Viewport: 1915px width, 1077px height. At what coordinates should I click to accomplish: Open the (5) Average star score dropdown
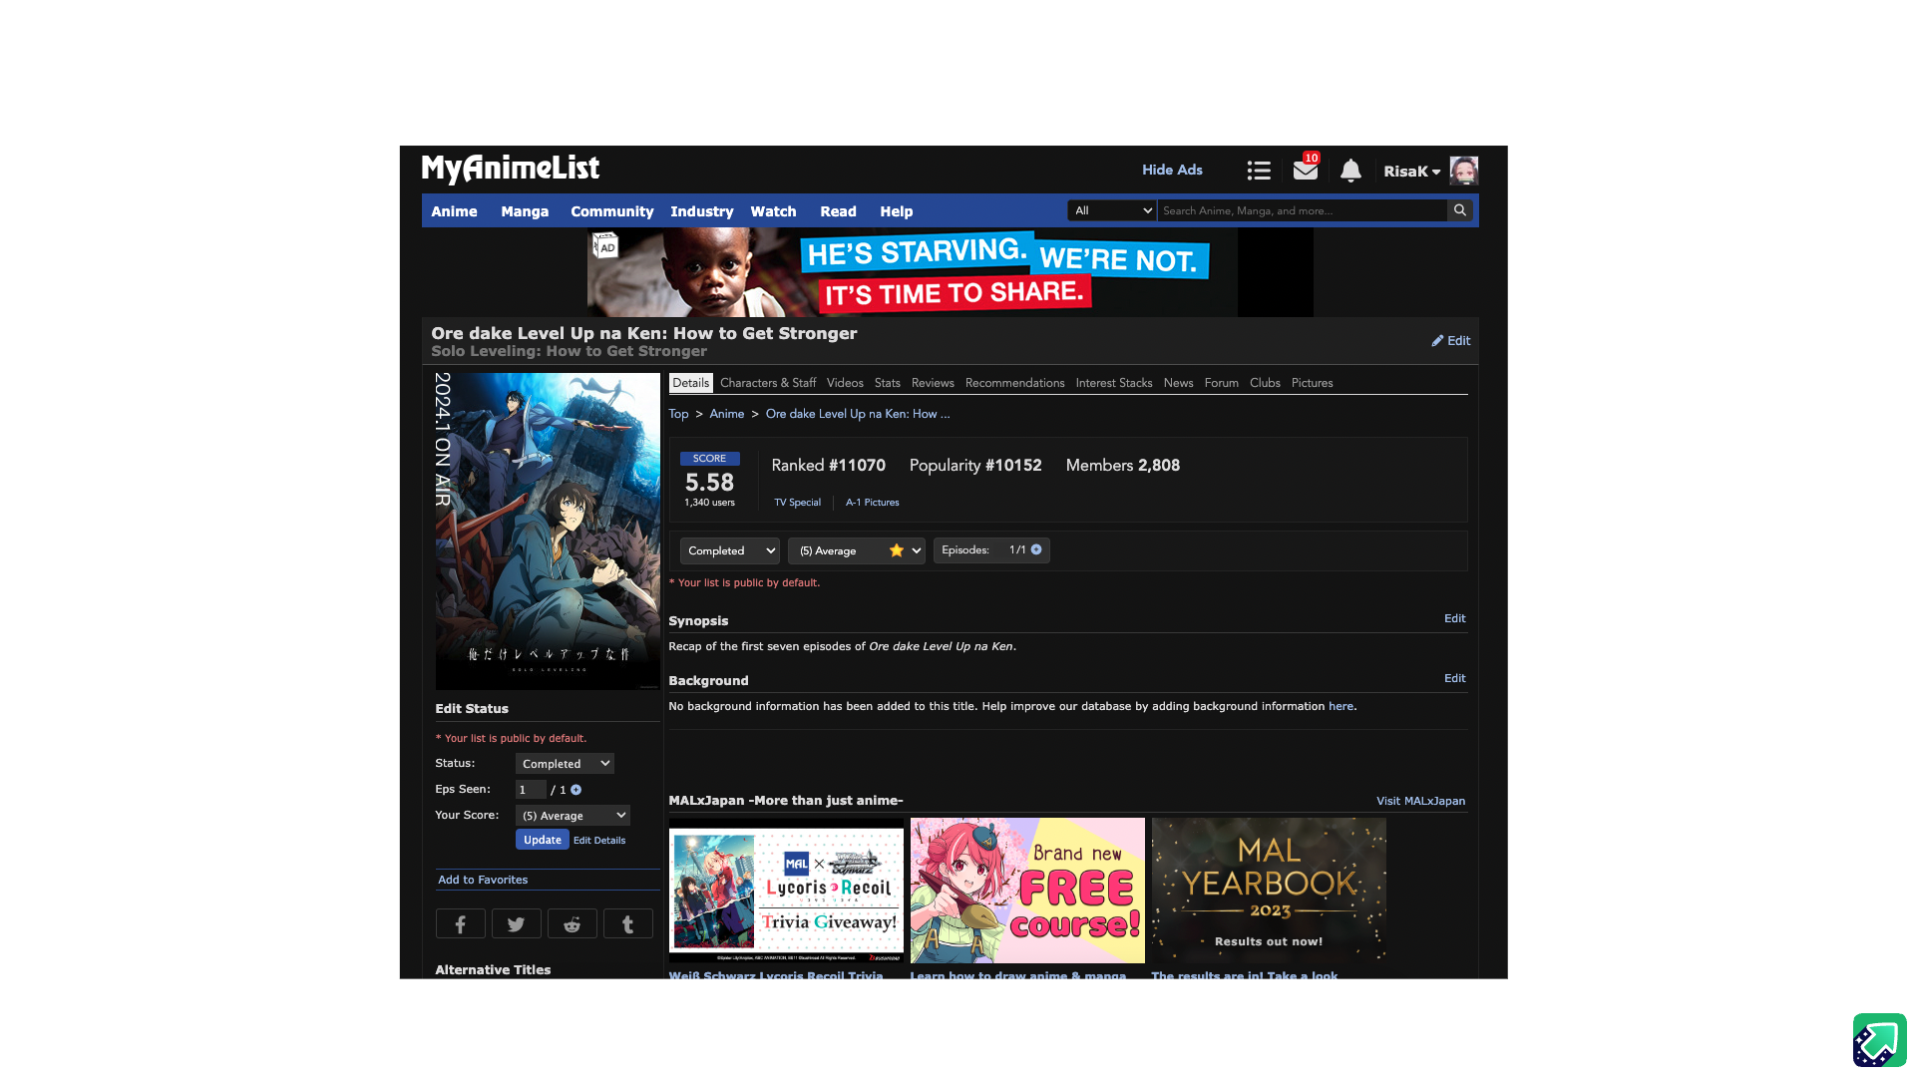click(857, 550)
